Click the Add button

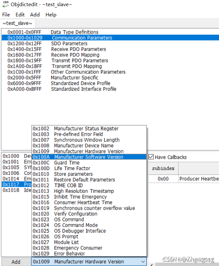click(x=16, y=262)
